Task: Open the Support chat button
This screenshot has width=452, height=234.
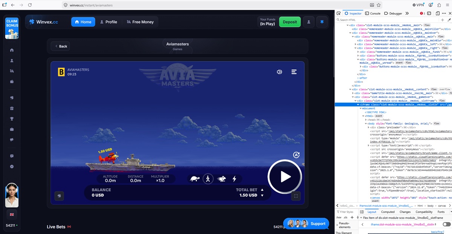Action: [306, 223]
